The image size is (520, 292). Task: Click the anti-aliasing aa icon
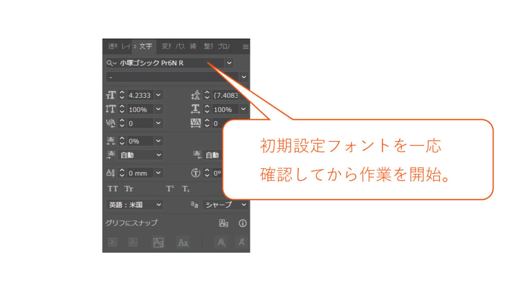pos(194,205)
